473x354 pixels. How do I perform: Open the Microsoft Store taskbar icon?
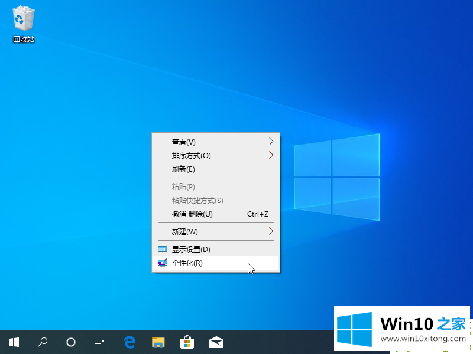coord(187,342)
